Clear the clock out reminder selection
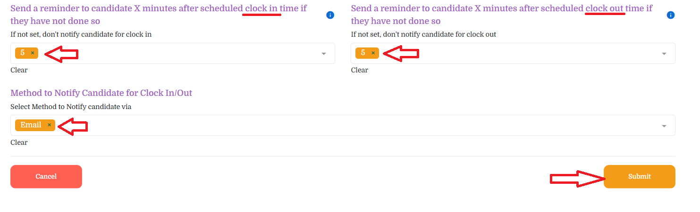The image size is (700, 212). pyautogui.click(x=359, y=70)
